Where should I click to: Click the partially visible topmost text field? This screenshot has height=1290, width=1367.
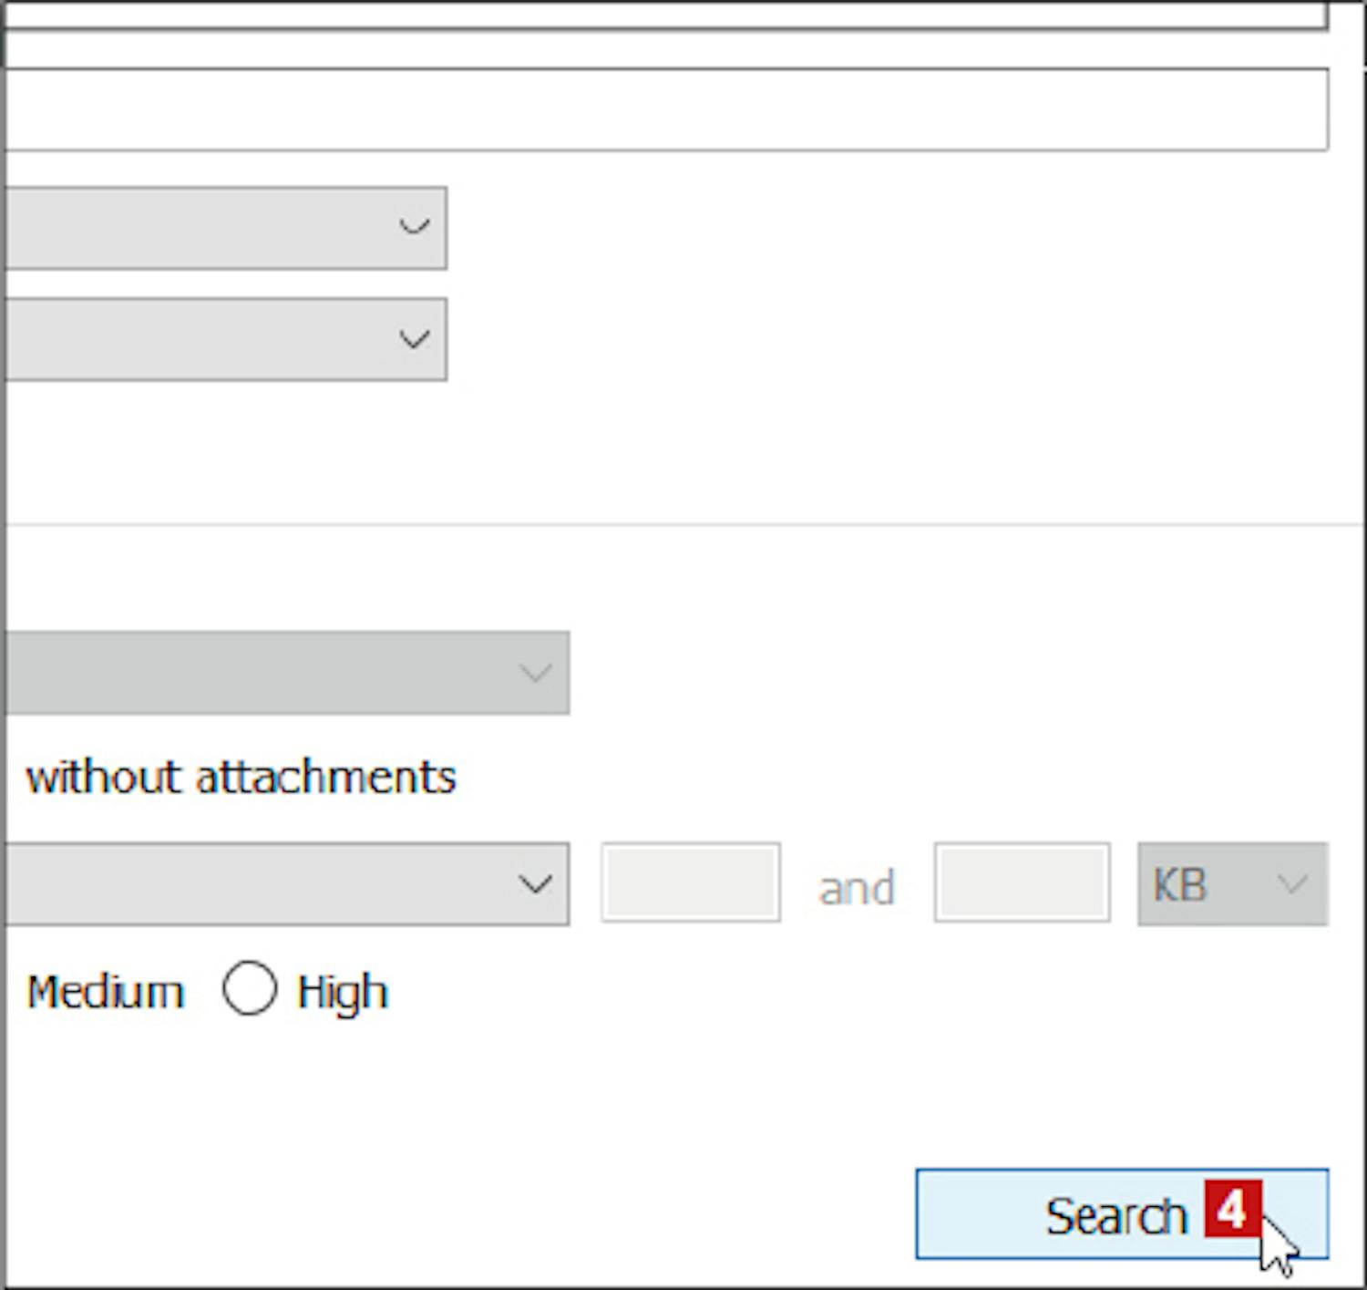pos(665,15)
